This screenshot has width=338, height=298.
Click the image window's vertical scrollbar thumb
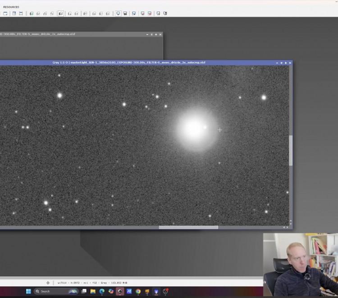pyautogui.click(x=291, y=151)
